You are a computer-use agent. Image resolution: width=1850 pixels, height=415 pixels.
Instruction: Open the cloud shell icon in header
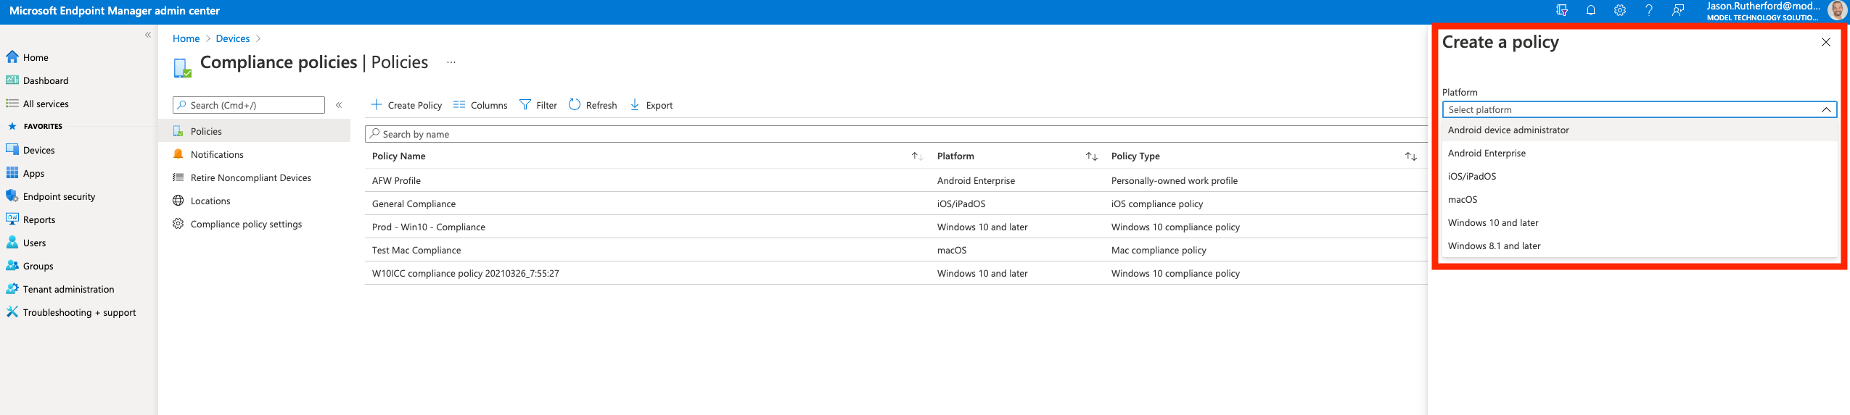click(1562, 10)
